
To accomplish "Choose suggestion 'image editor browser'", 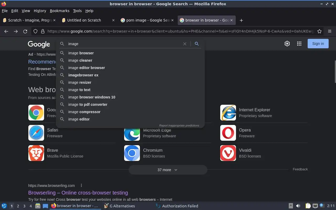I will tap(130, 68).
